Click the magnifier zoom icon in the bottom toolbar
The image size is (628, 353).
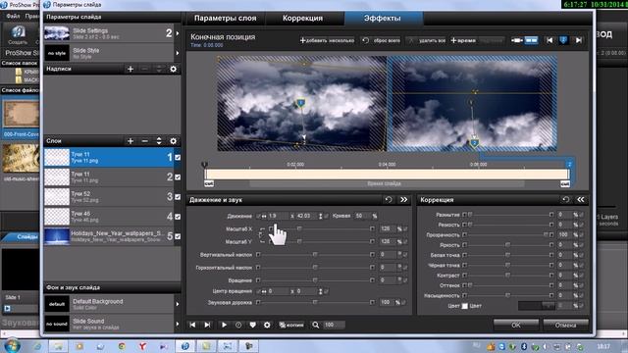point(316,325)
